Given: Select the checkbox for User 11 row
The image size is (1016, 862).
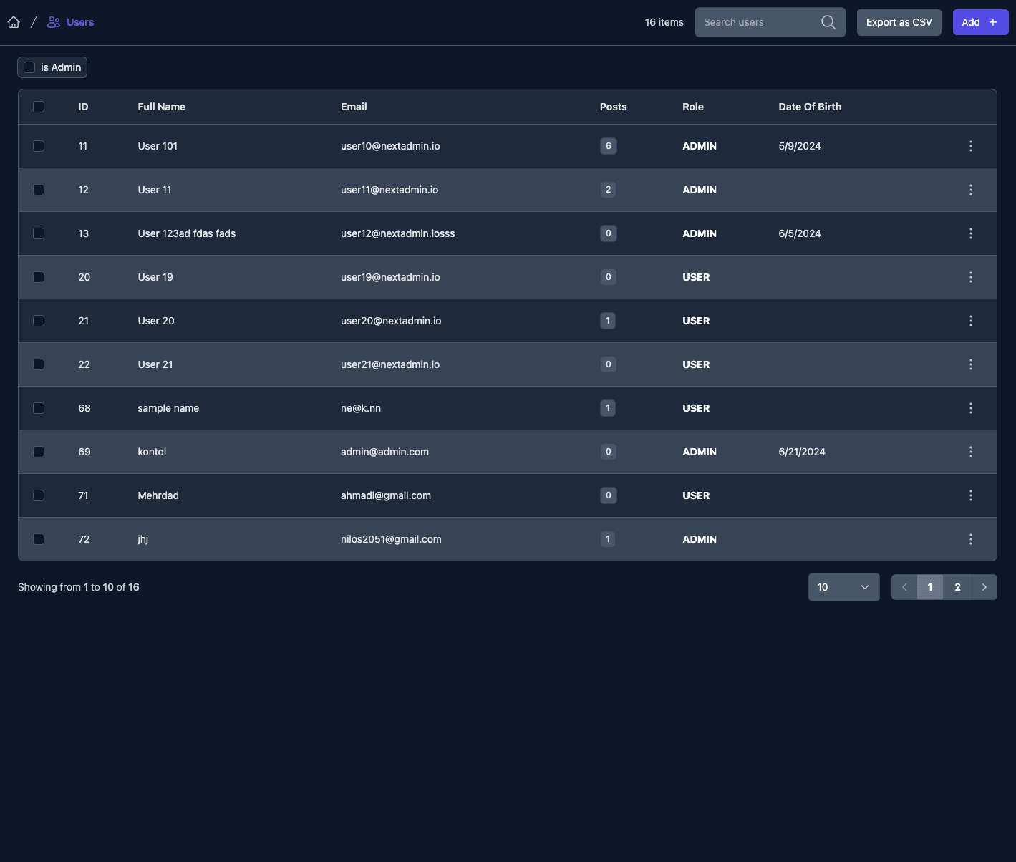Looking at the screenshot, I should click(x=39, y=190).
